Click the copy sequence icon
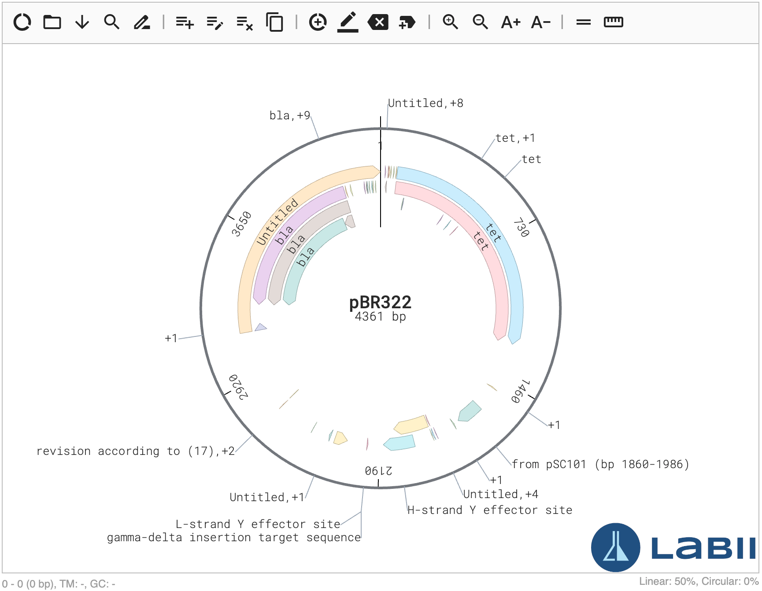Viewport: 762px width, 591px height. tap(274, 22)
